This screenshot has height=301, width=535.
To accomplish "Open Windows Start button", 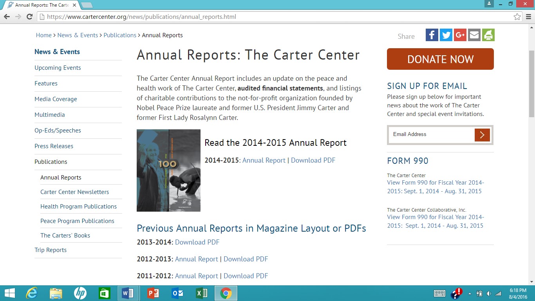I will tap(9, 293).
